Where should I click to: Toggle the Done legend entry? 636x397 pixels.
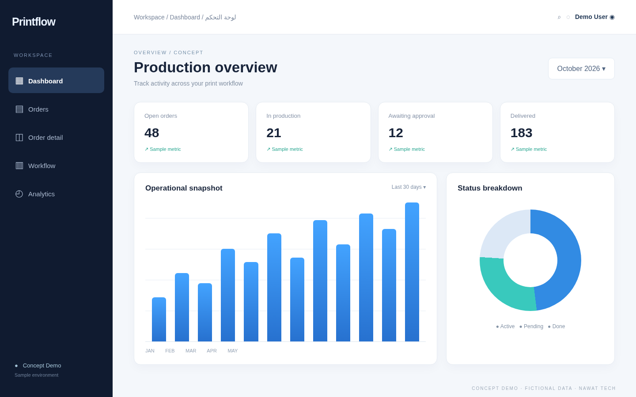pos(556,326)
